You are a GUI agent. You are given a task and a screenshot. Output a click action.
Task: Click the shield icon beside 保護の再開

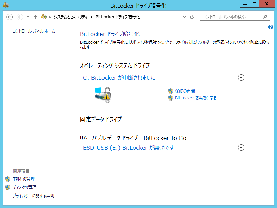click(x=171, y=91)
